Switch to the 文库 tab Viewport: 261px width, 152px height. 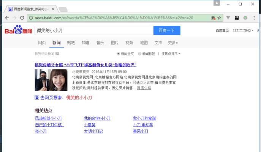click(x=158, y=43)
